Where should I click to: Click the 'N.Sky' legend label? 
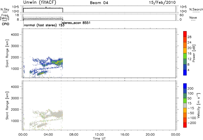click(5, 9)
